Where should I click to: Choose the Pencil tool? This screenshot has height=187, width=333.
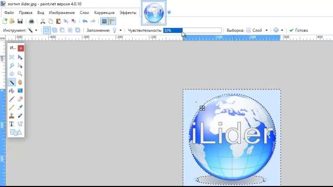tap(11, 108)
